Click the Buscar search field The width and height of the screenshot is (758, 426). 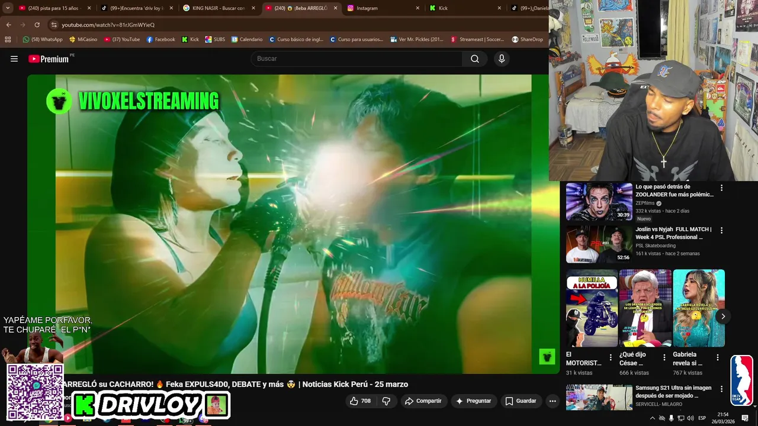point(356,59)
